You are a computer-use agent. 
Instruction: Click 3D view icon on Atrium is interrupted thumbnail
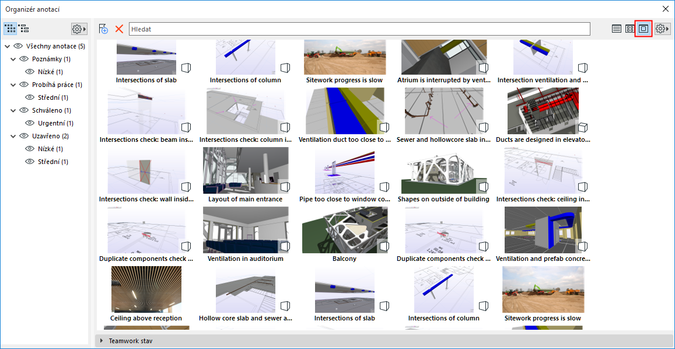484,68
